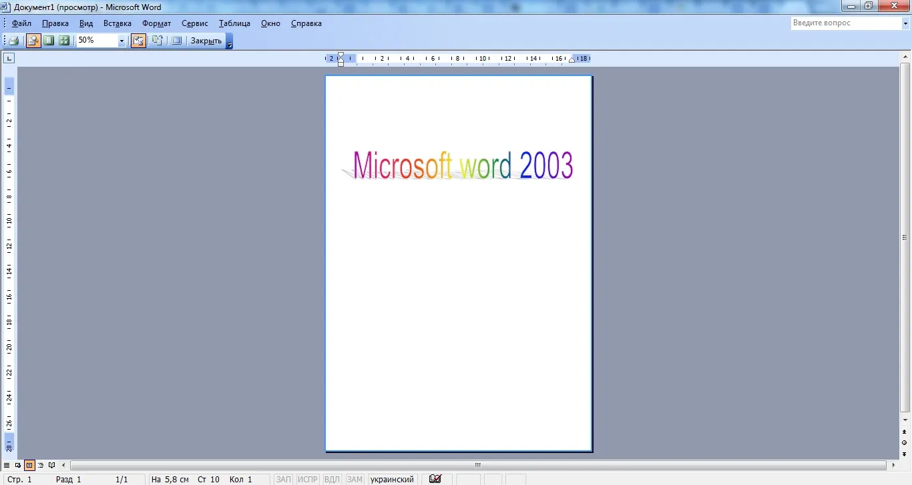The width and height of the screenshot is (912, 485).
Task: Click the Разд 1 section indicator
Action: 68,479
